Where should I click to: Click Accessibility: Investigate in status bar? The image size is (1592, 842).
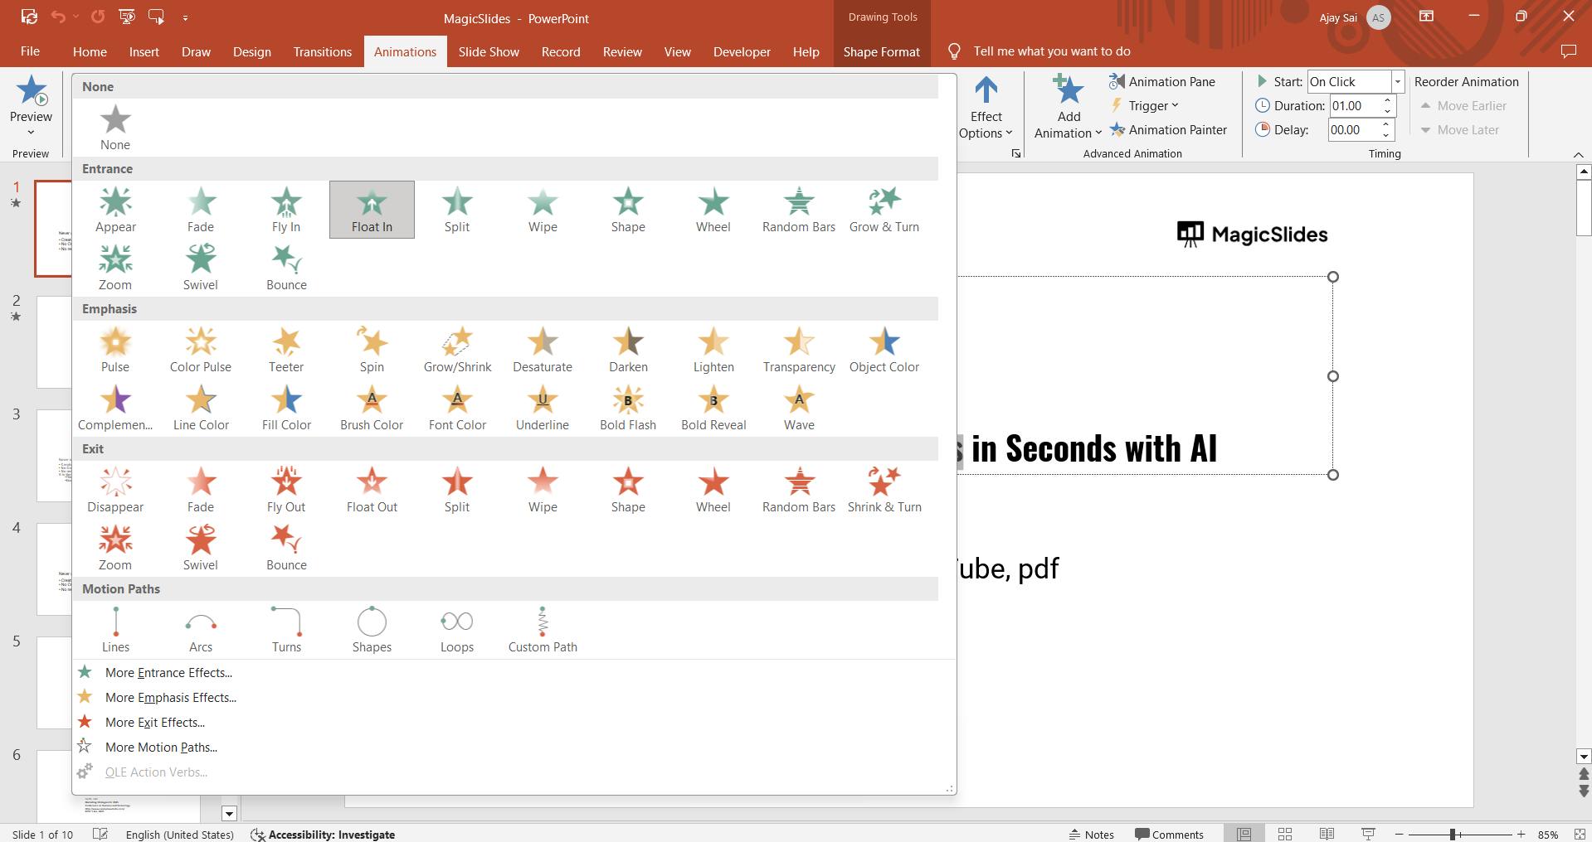click(x=324, y=835)
